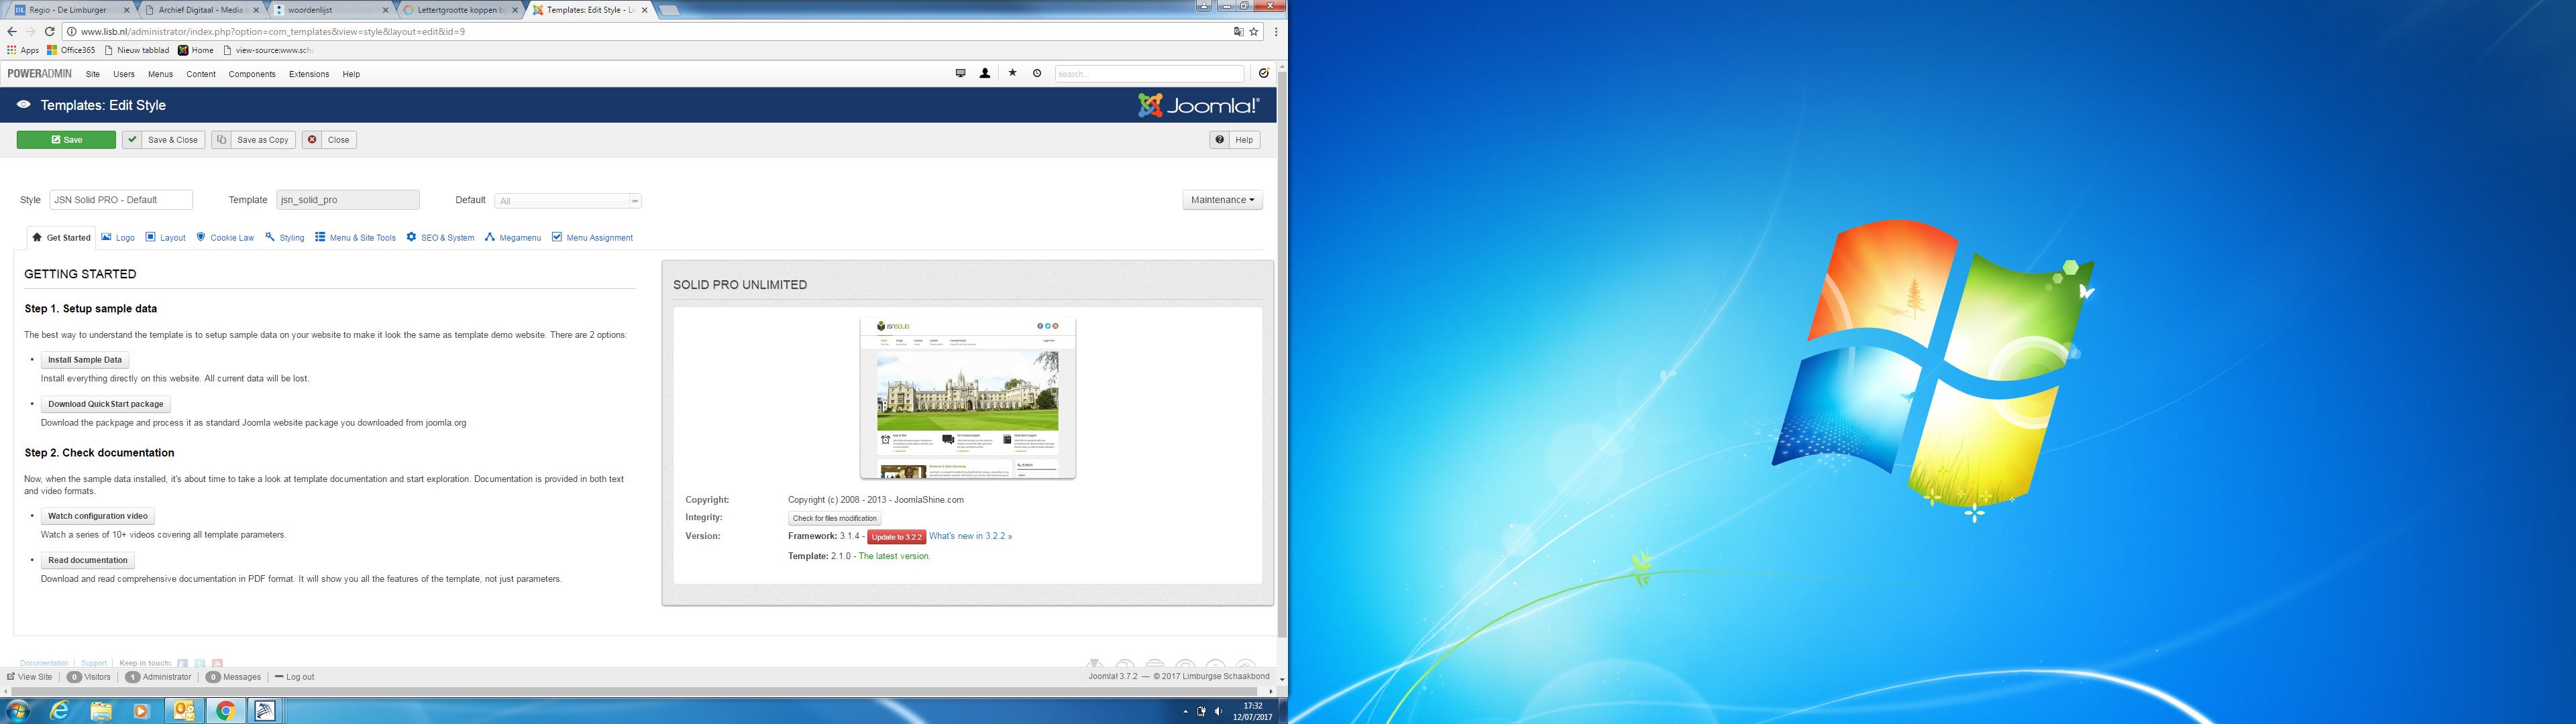
Task: Switch to the Layout tab
Action: pyautogui.click(x=166, y=237)
